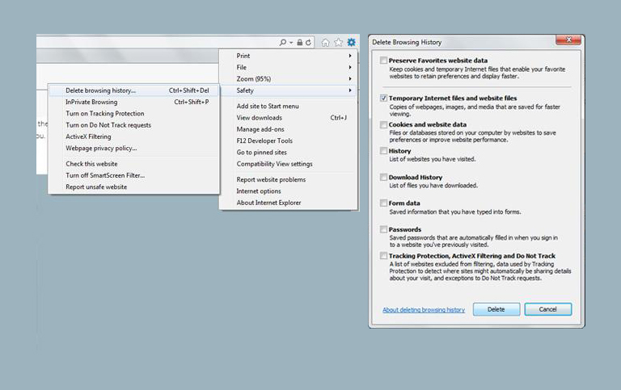Viewport: 621px width, 390px height.
Task: Click the search magnifier icon
Action: coord(283,42)
